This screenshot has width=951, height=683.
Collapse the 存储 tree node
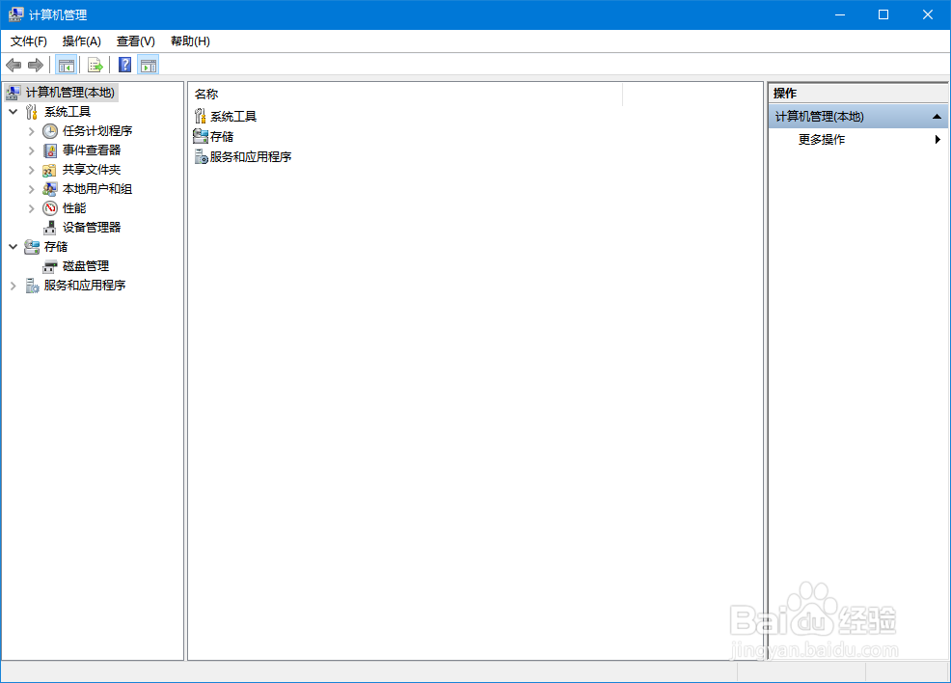[14, 247]
